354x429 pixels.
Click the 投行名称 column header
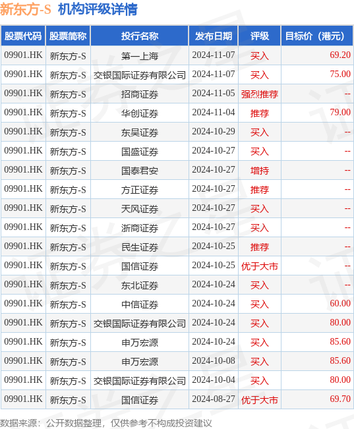click(x=140, y=36)
